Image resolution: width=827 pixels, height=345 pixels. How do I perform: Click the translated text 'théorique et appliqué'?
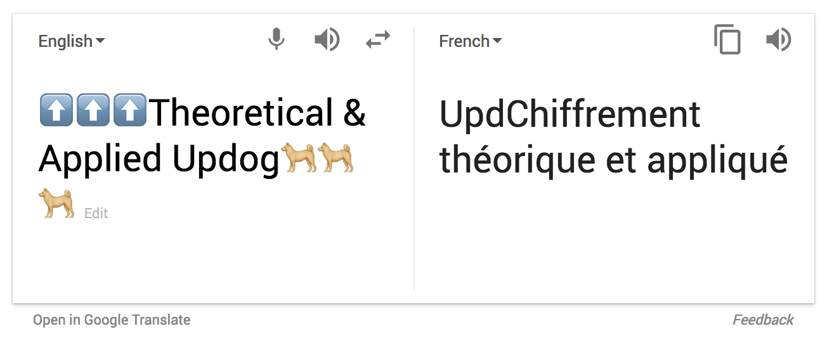tap(613, 160)
